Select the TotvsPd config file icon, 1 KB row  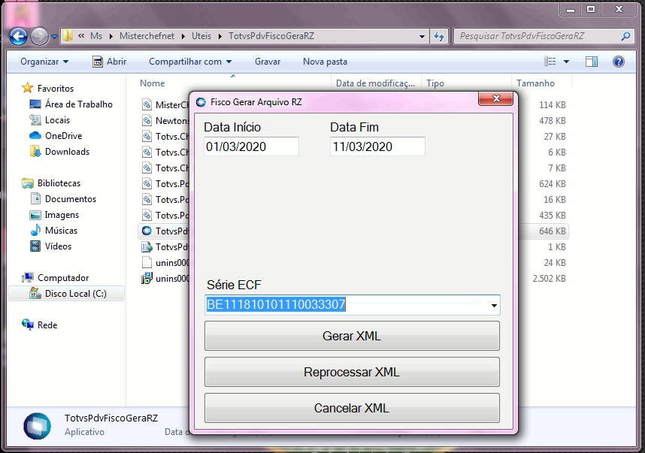point(147,246)
